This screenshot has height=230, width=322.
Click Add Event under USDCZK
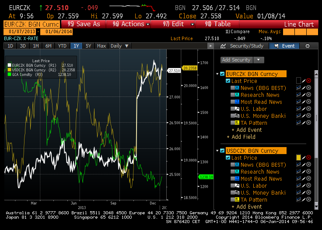pyautogui.click(x=247, y=207)
